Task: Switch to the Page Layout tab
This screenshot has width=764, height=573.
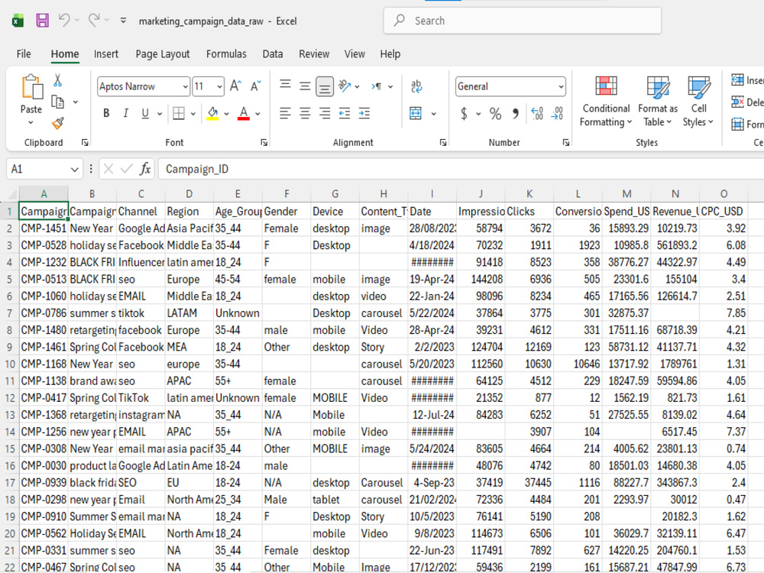Action: (x=162, y=54)
